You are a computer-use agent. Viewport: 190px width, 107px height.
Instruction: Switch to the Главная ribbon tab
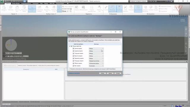coord(7,3)
